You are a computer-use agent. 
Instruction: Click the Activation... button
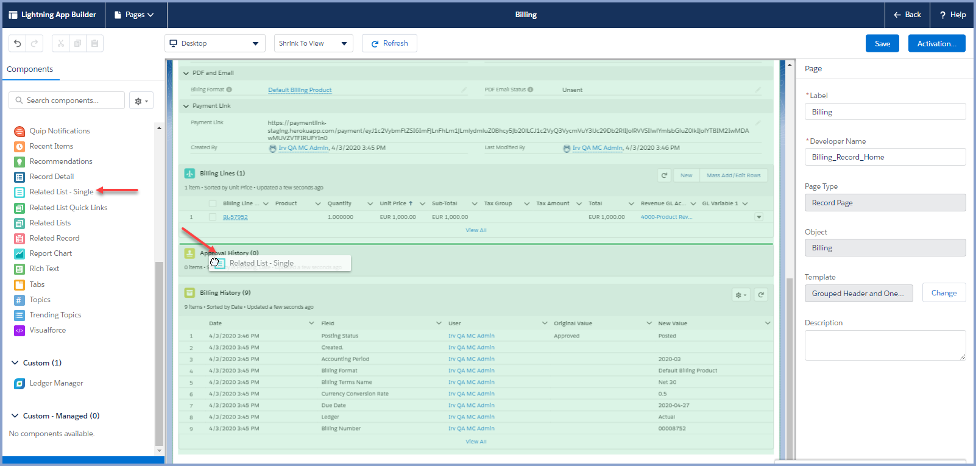pos(936,43)
